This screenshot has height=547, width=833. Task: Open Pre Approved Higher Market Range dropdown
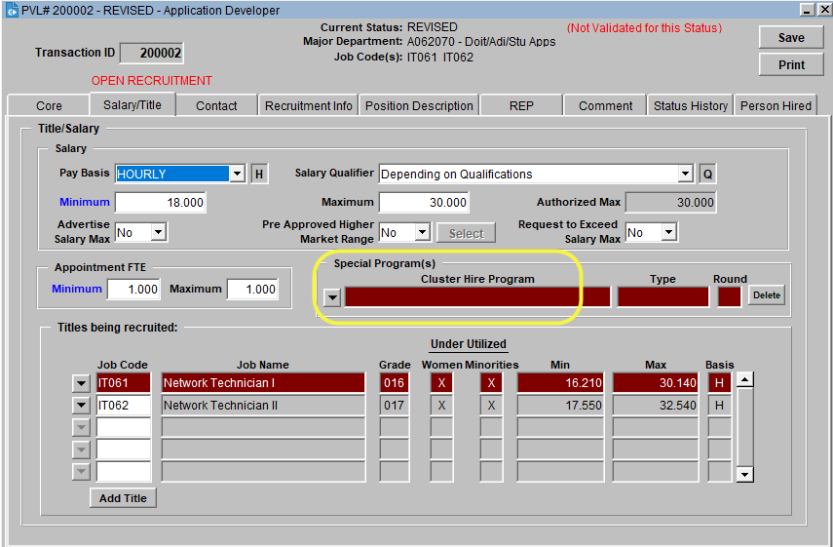pyautogui.click(x=422, y=232)
